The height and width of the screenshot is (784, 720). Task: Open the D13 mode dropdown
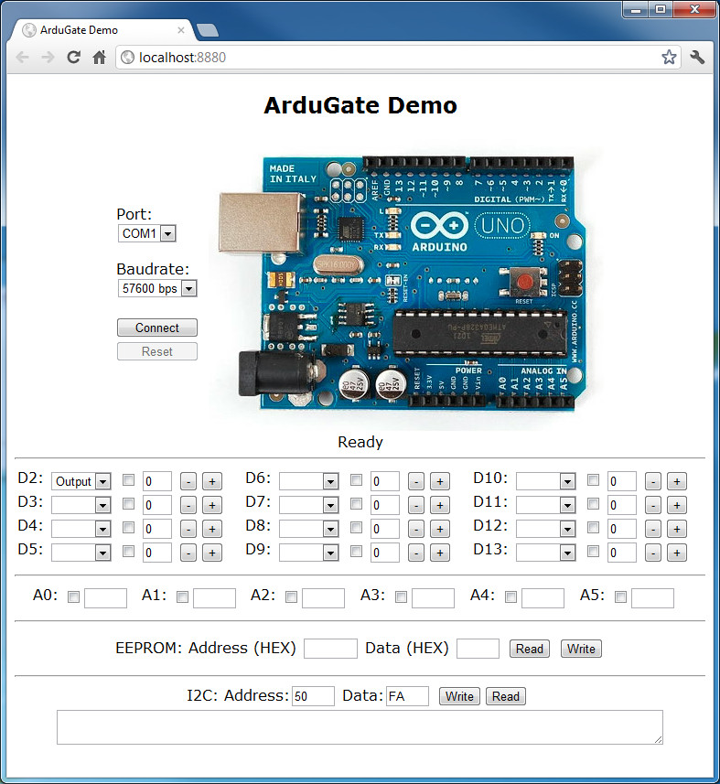pos(546,553)
